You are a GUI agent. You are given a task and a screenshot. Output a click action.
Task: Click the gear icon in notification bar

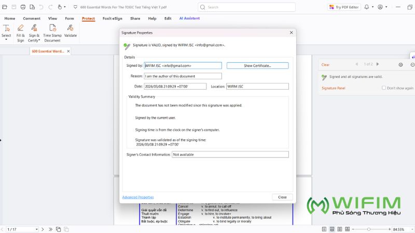[400, 65]
